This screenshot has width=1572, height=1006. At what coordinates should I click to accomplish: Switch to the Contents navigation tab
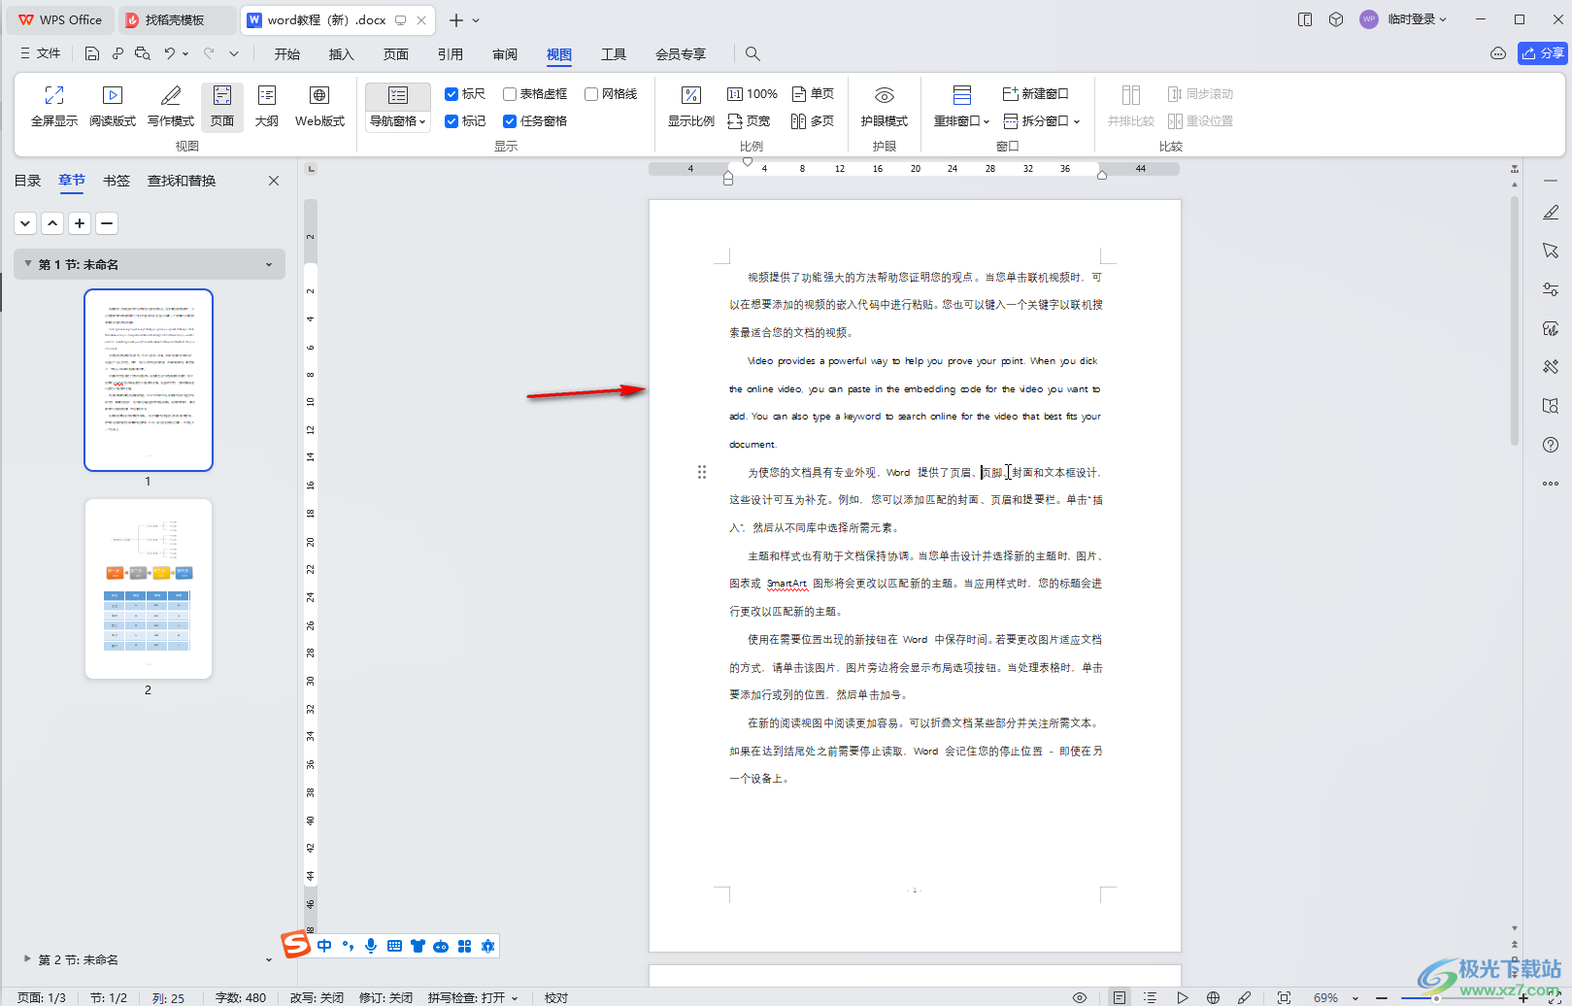tap(27, 181)
